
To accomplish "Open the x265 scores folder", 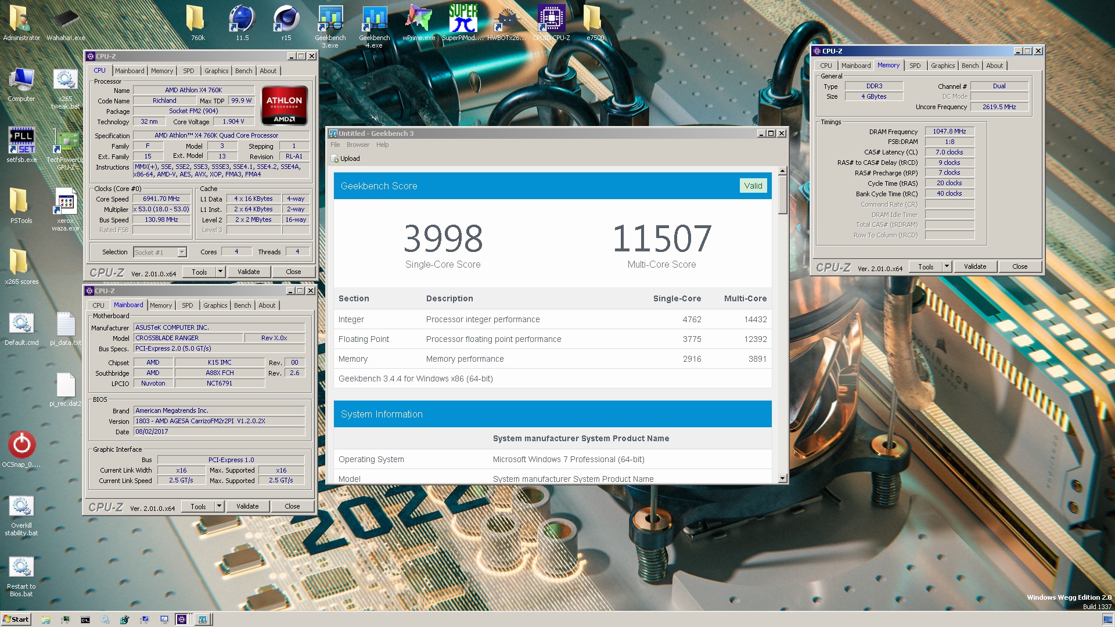I will point(21,267).
